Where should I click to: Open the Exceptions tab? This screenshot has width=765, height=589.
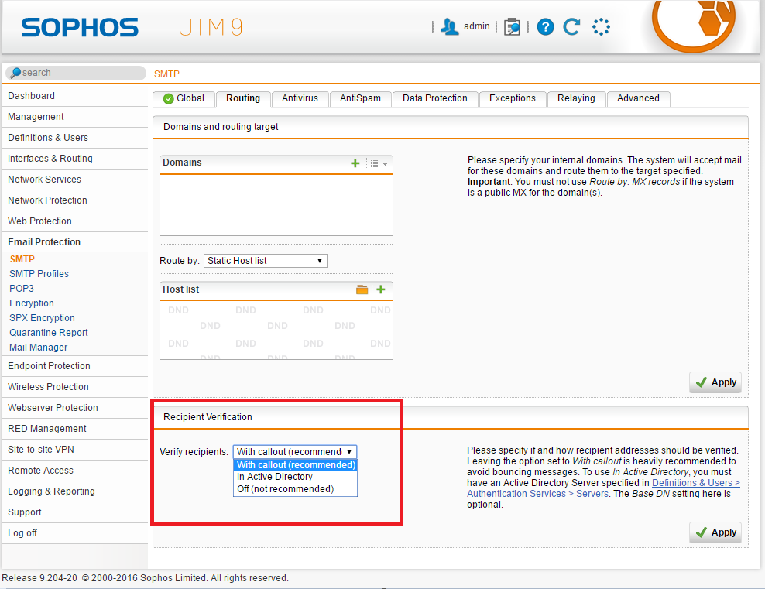513,98
